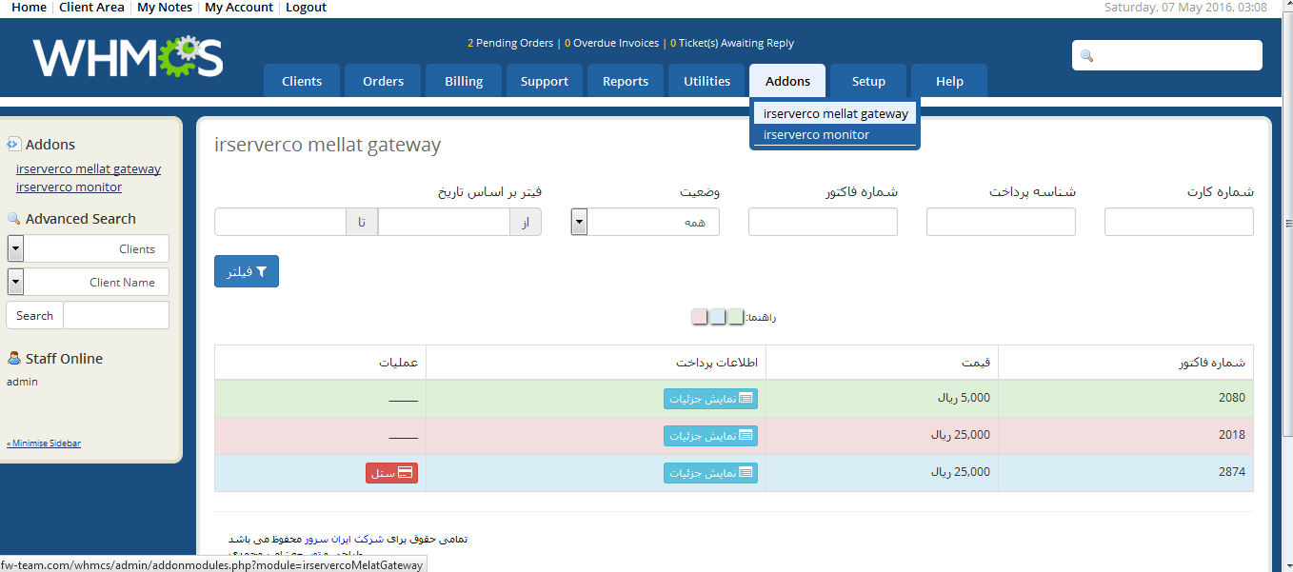Open the sidebar Clients dropdown
The height and width of the screenshot is (572, 1293).
tap(88, 248)
